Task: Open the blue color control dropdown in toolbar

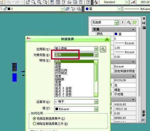Action: pyautogui.click(x=120, y=9)
